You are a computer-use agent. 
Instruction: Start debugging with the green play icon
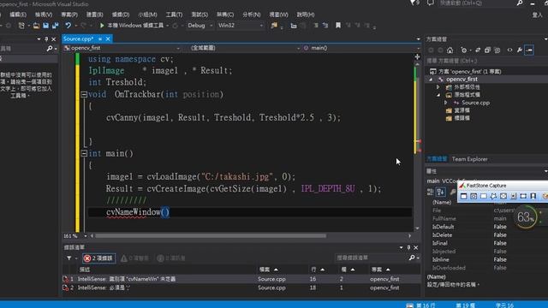coord(102,26)
